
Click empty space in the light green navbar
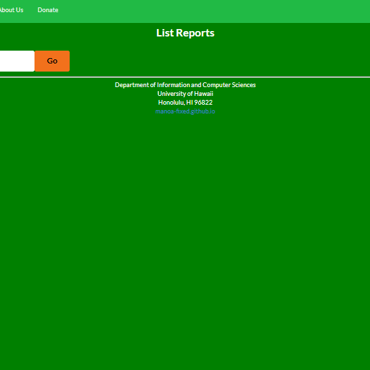[x=213, y=11]
